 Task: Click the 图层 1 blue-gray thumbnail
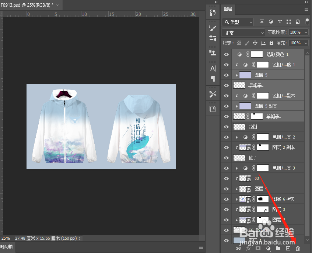[239, 240]
